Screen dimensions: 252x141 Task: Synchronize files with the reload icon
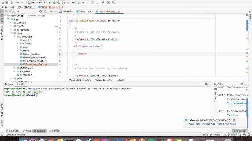[11, 3]
